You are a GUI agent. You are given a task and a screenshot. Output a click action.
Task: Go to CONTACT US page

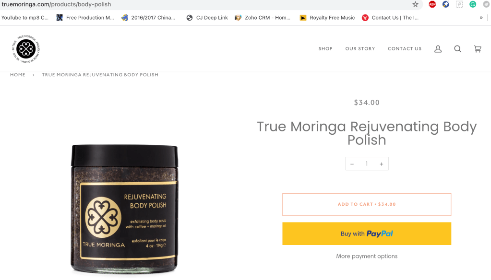pyautogui.click(x=405, y=49)
